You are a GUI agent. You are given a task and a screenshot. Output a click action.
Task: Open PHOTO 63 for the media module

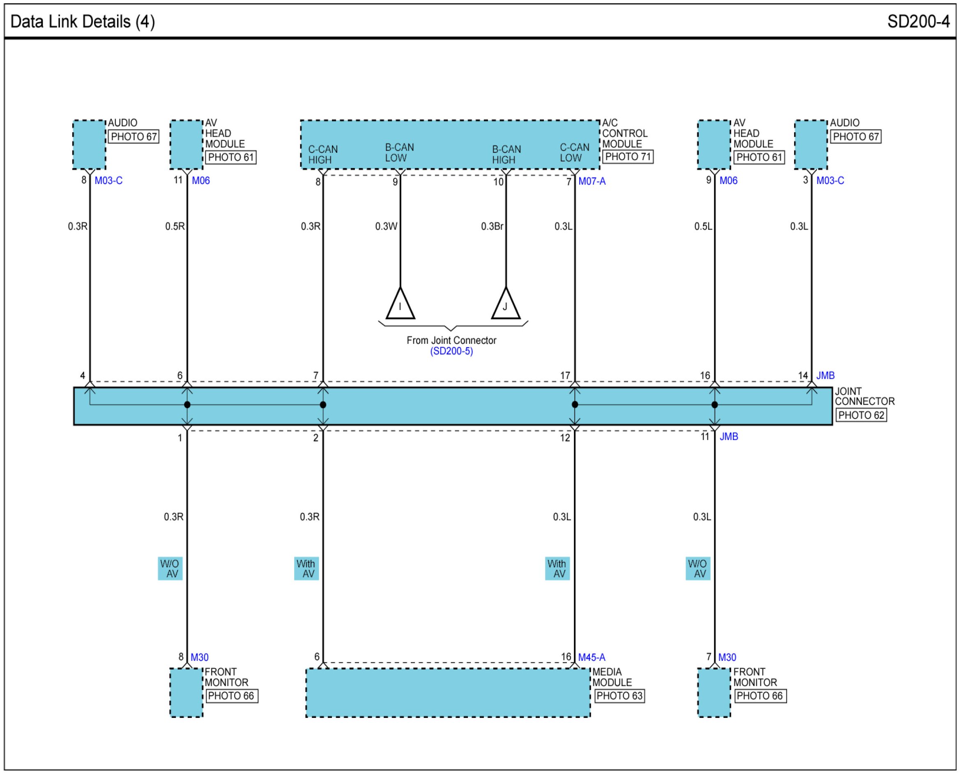(x=619, y=696)
